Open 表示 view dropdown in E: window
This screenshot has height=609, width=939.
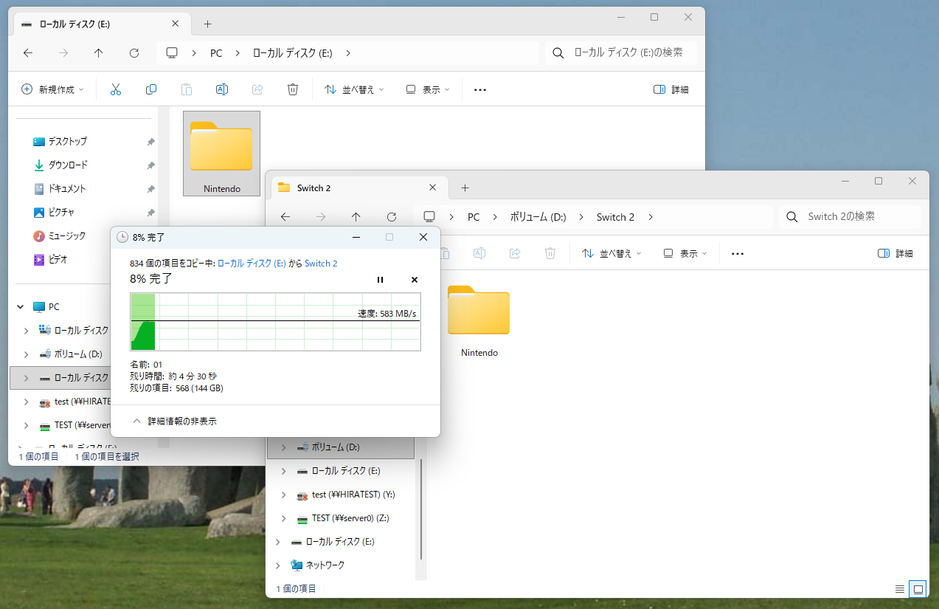428,89
